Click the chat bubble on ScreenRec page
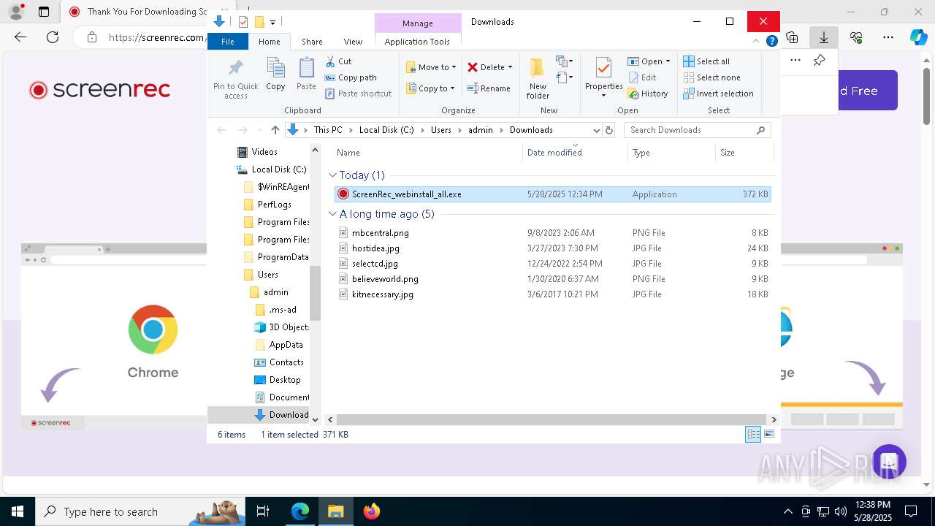The image size is (935, 526). click(x=888, y=462)
